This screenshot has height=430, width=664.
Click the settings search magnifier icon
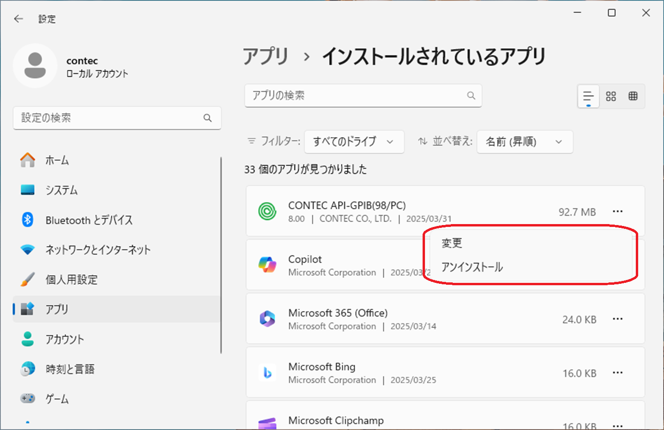click(x=207, y=118)
